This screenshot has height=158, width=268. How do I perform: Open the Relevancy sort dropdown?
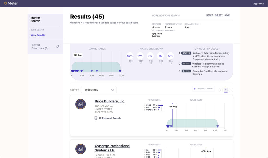(99, 90)
